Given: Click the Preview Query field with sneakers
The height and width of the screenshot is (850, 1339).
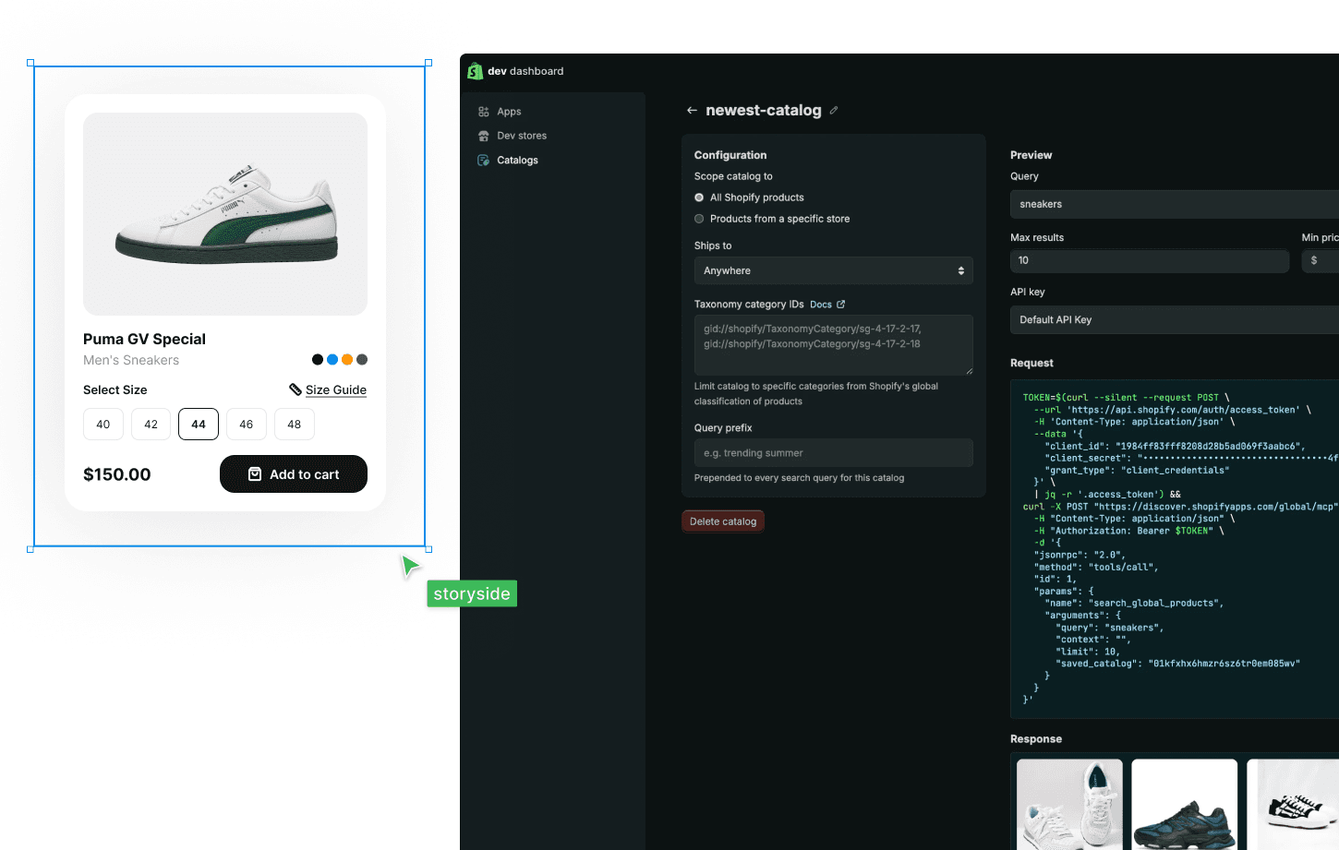Looking at the screenshot, I should (1175, 204).
